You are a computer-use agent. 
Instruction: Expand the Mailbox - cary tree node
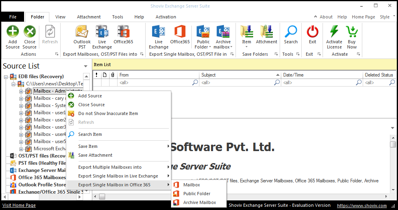coord(21,99)
